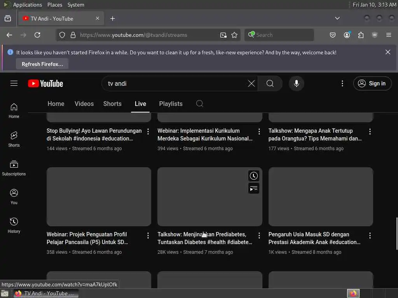
Task: Click the taskbar TV Andi - YouTube window
Action: coord(46,293)
